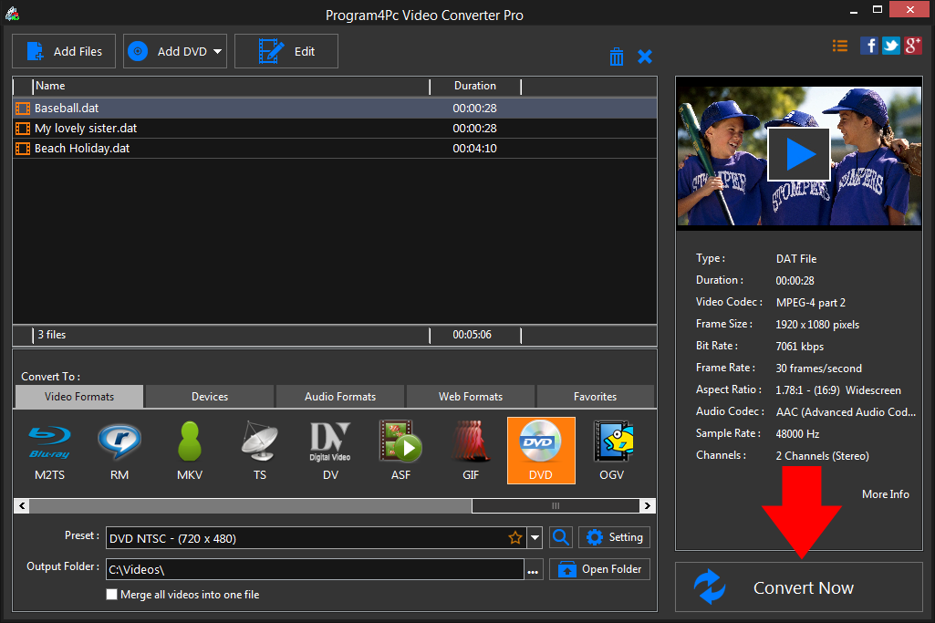Click the trash can delete icon

click(617, 57)
